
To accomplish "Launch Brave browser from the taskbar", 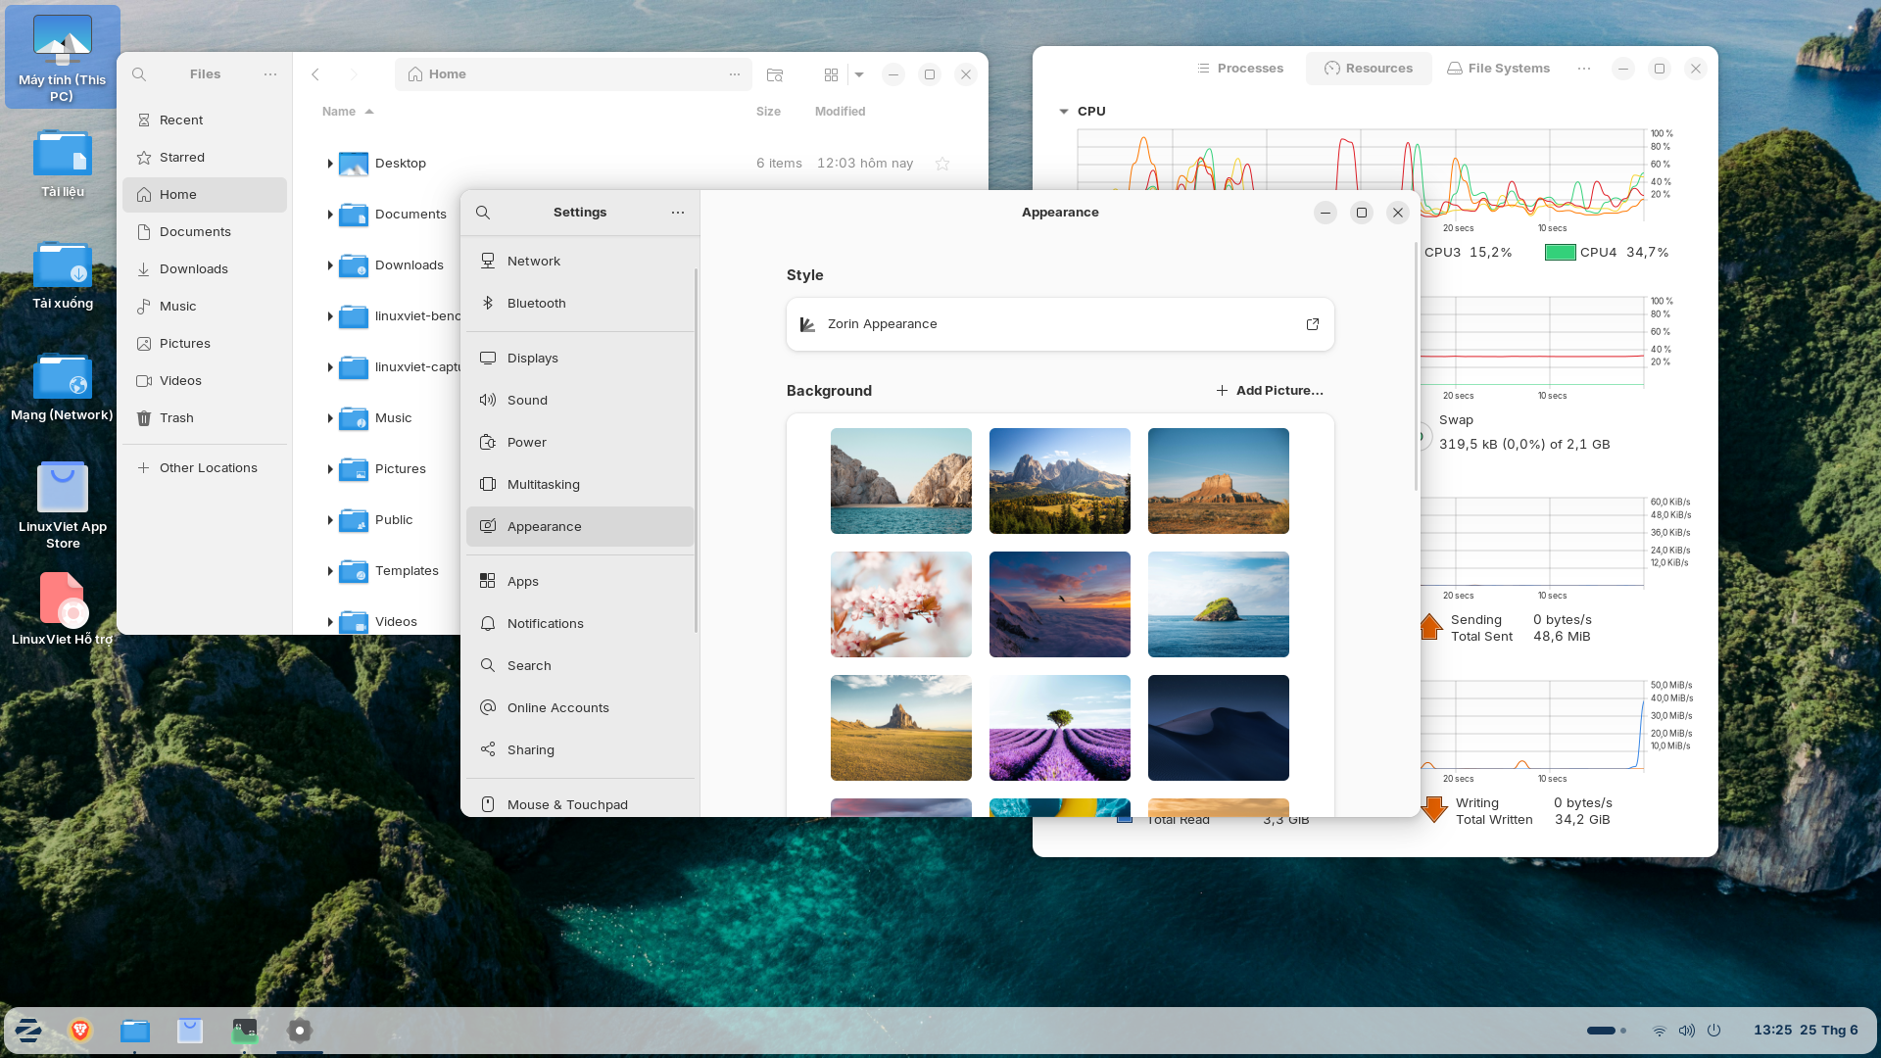I will pyautogui.click(x=80, y=1031).
